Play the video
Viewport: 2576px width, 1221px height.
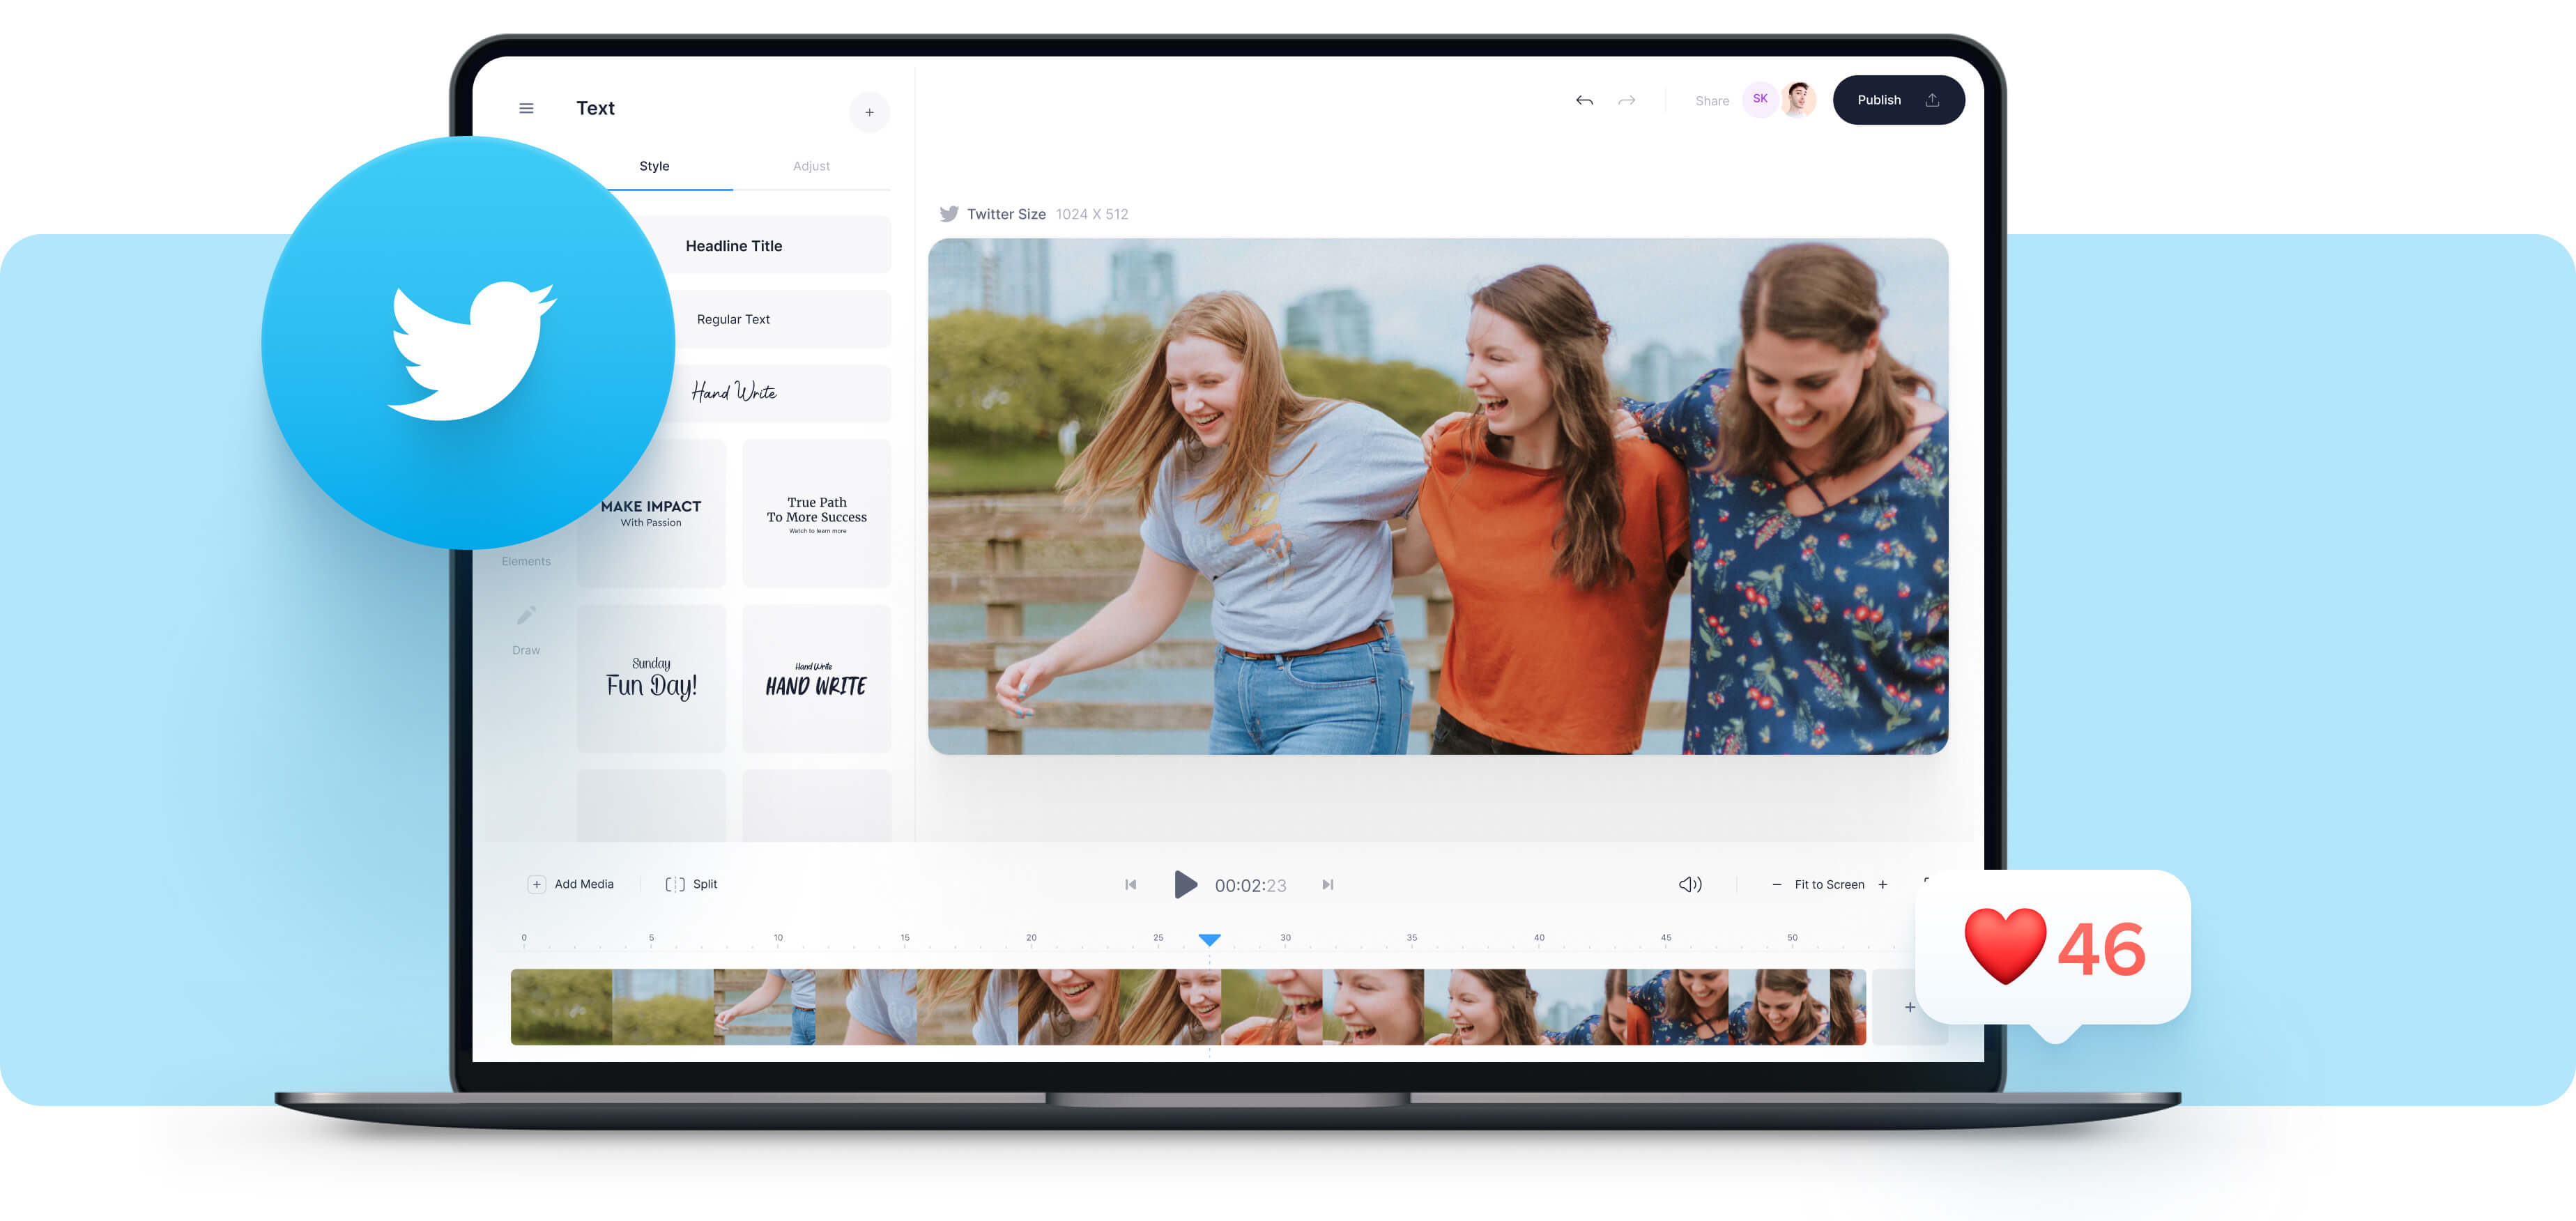(x=1185, y=884)
